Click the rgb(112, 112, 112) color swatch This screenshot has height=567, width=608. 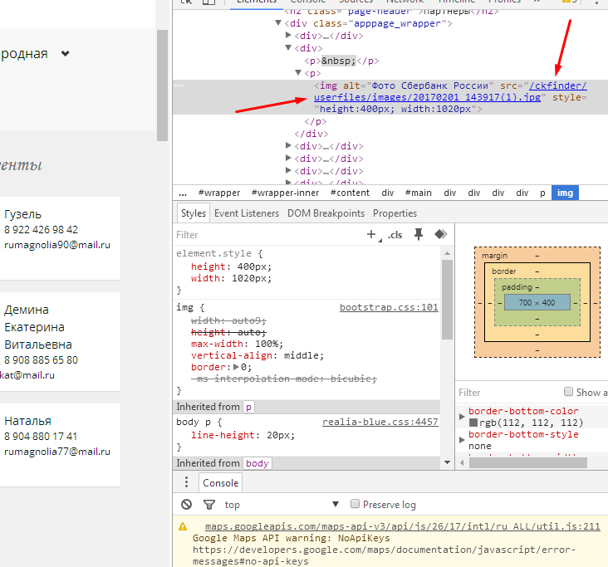coord(473,423)
